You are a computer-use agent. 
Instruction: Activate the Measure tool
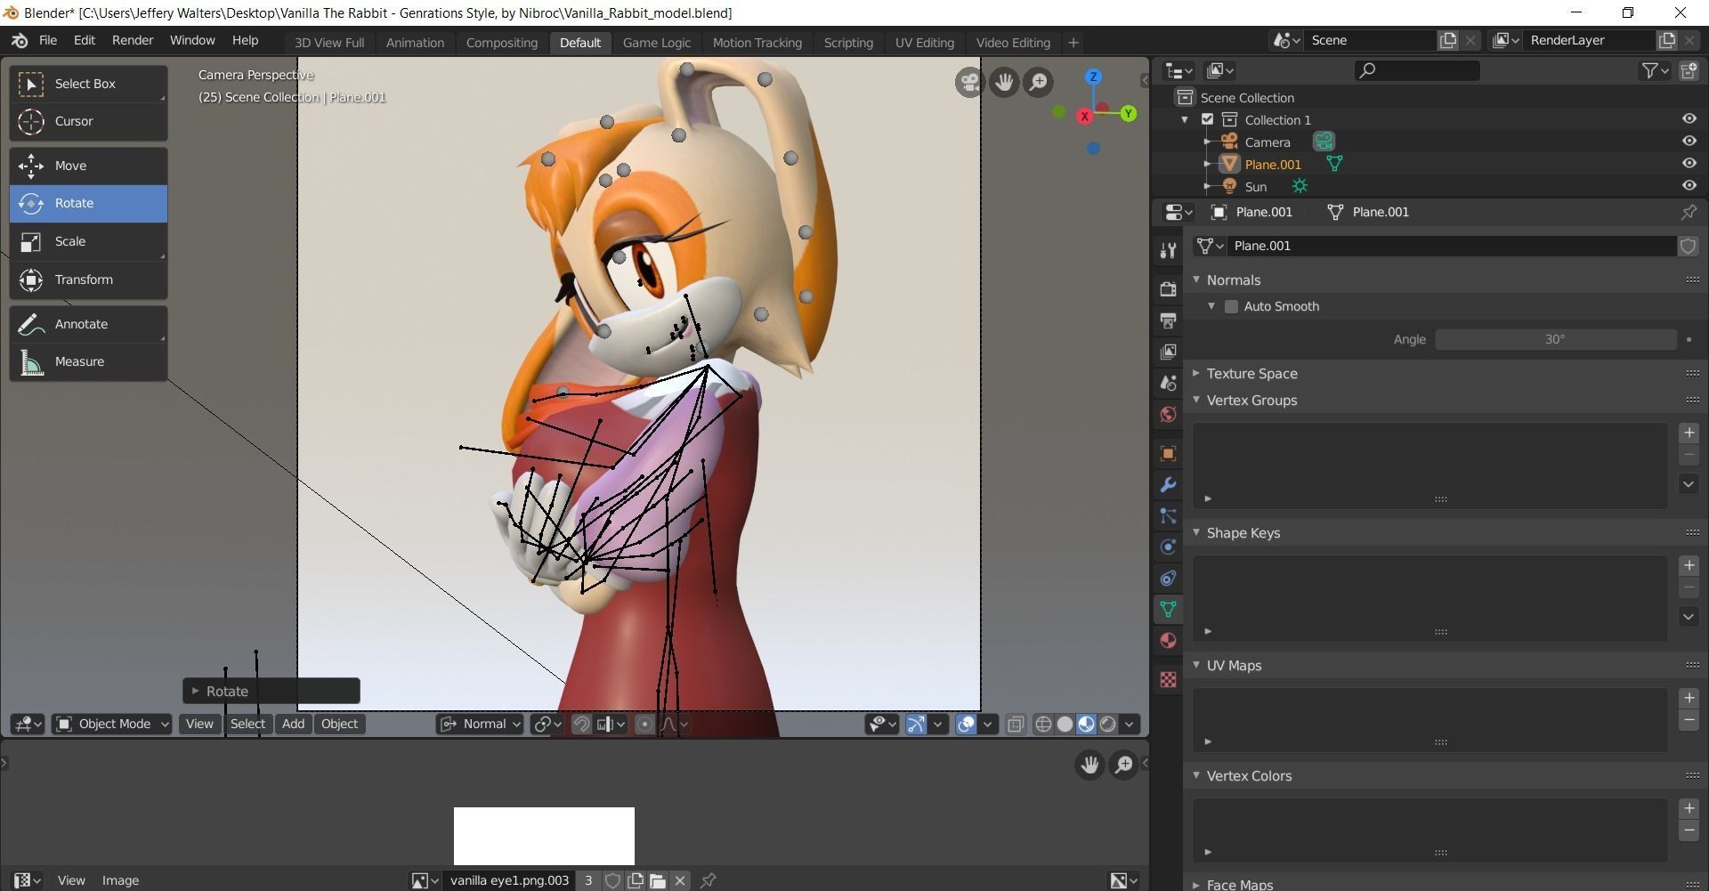click(88, 361)
